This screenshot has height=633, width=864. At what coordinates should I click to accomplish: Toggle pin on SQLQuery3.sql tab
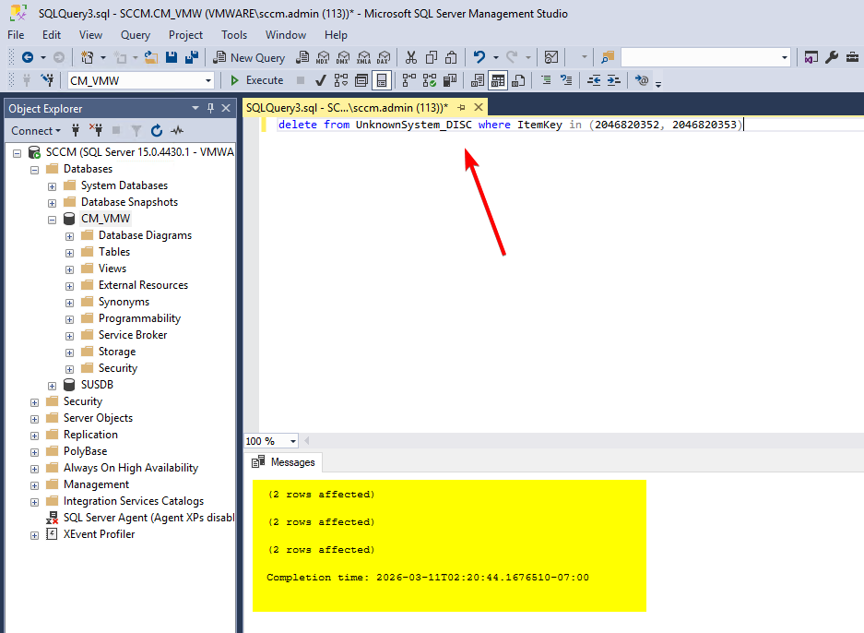(462, 108)
